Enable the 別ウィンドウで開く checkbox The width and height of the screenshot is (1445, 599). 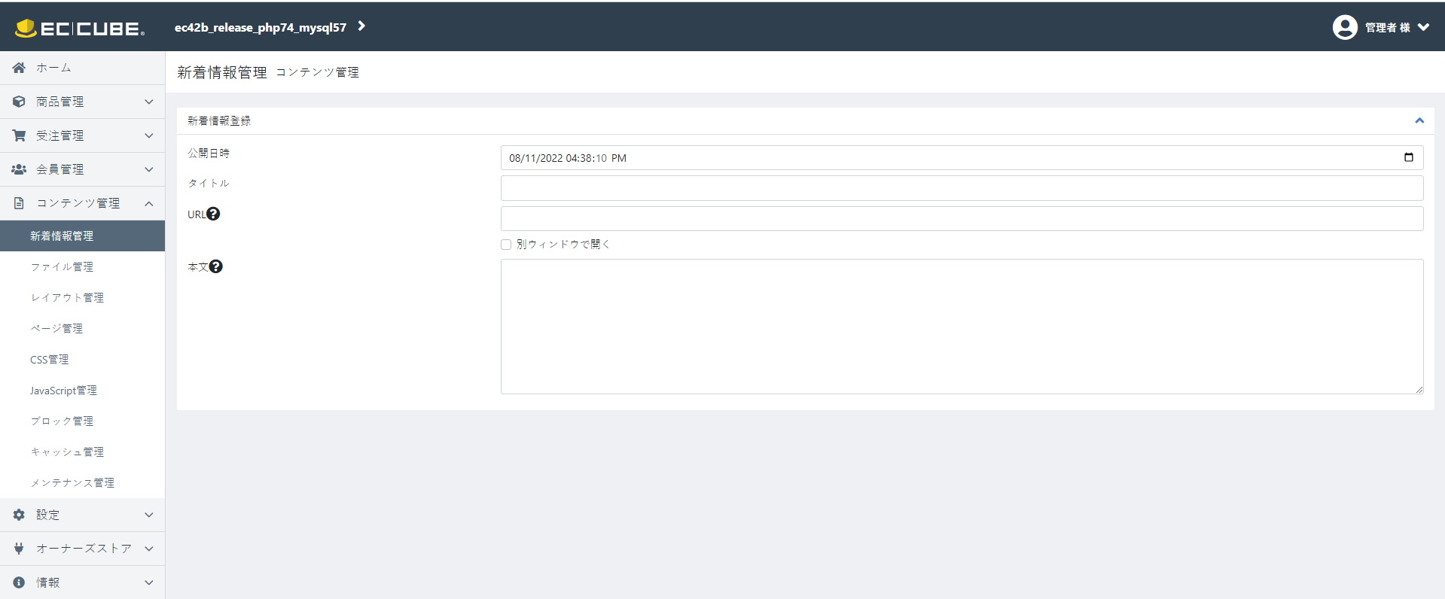pyautogui.click(x=506, y=245)
